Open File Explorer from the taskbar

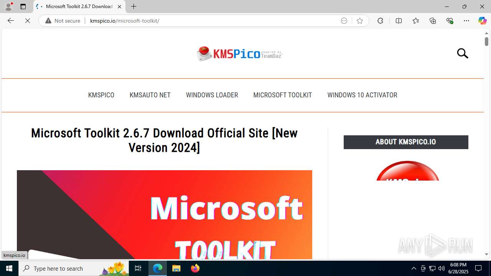[x=176, y=268]
